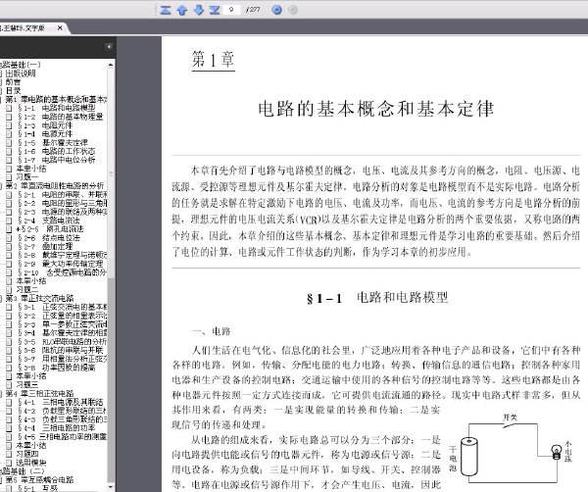This screenshot has width=588, height=492.
Task: Open bookmark §1-4 电源元件
Action: [45, 134]
